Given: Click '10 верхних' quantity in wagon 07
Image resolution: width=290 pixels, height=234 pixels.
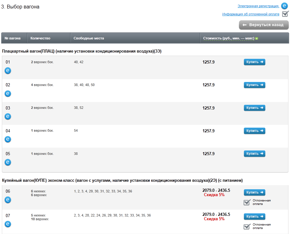Looking at the screenshot, I should click(39, 219).
